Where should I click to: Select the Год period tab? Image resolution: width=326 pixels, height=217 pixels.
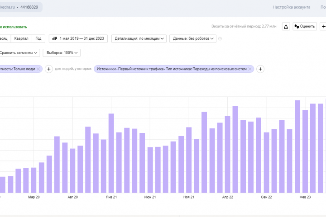39,39
